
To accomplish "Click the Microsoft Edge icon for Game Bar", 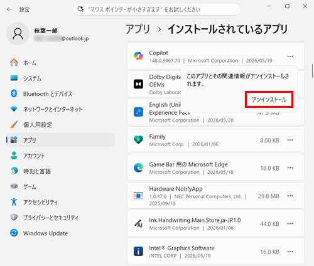I will click(138, 168).
